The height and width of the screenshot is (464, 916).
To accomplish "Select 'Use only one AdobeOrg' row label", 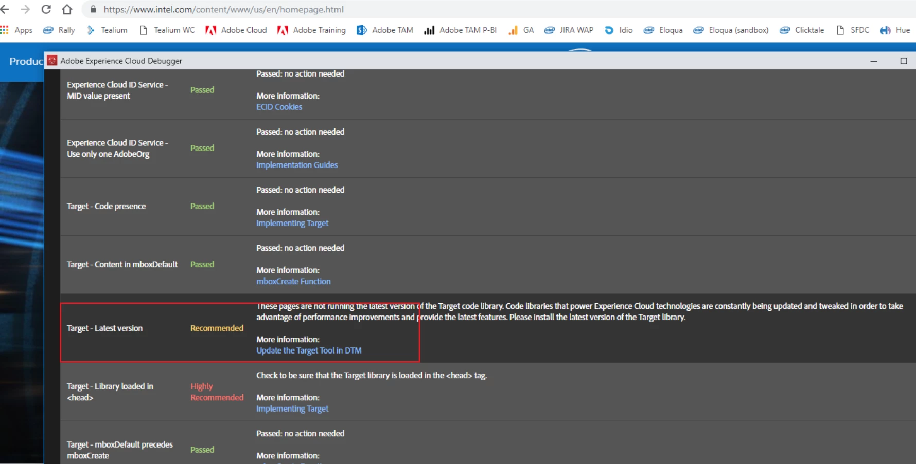I will point(117,149).
